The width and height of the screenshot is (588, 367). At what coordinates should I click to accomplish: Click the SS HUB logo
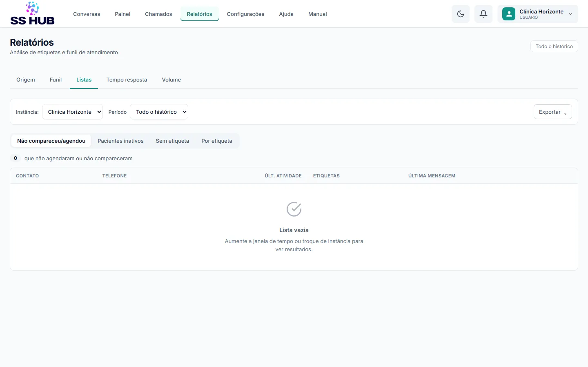coord(32,13)
